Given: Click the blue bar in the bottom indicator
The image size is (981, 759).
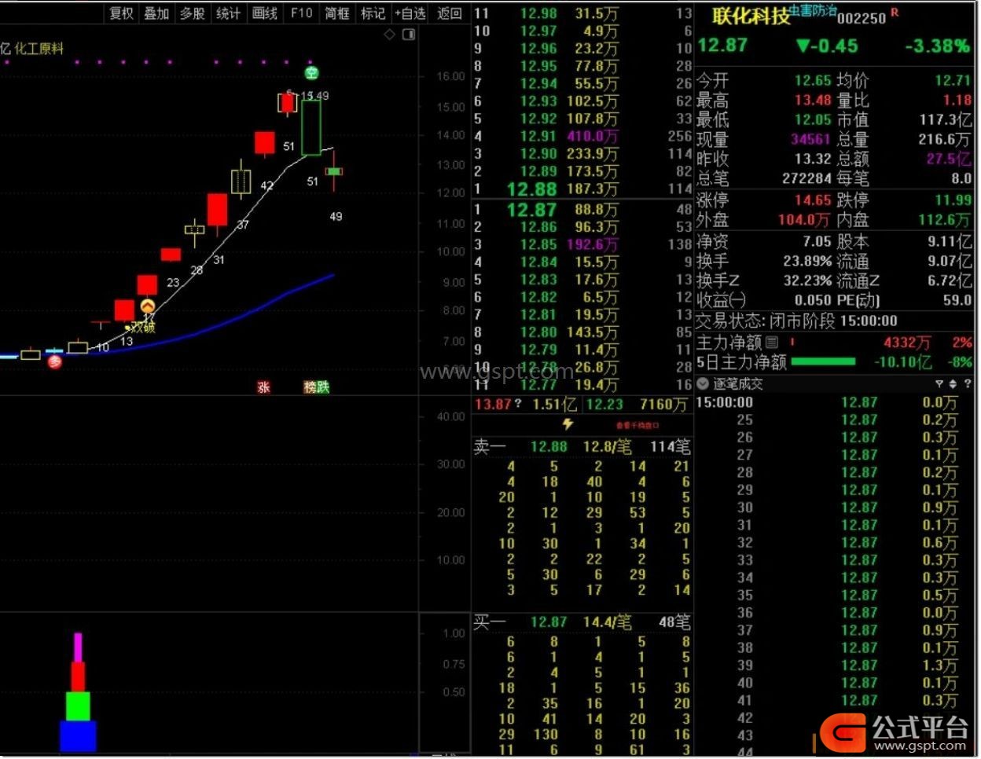Looking at the screenshot, I should (x=78, y=736).
